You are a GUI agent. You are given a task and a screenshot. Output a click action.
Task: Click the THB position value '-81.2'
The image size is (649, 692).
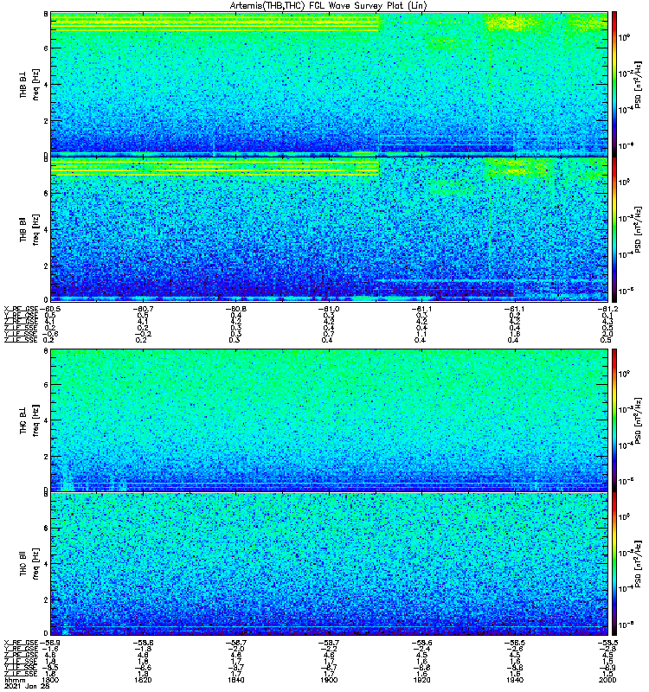(607, 309)
